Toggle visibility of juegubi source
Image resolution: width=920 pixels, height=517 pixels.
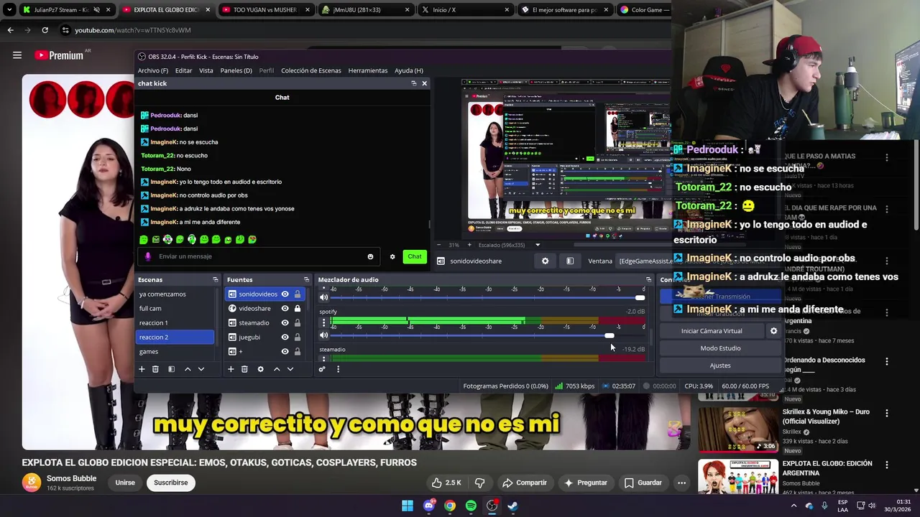pos(285,337)
